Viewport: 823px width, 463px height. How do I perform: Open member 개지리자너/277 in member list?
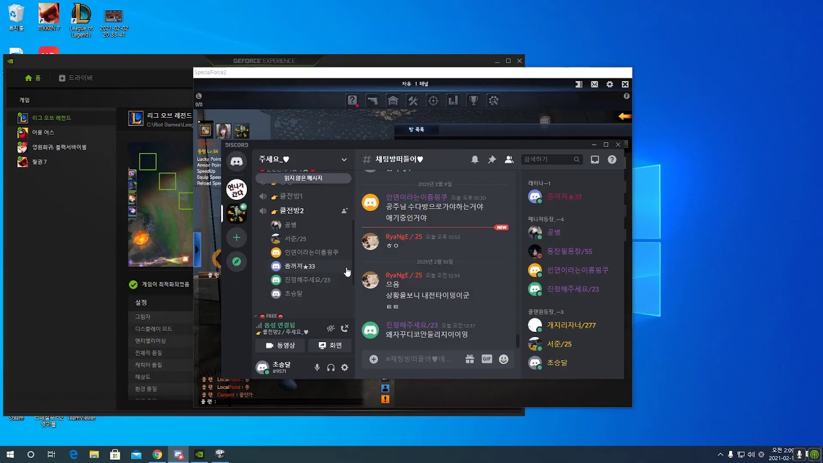[572, 325]
